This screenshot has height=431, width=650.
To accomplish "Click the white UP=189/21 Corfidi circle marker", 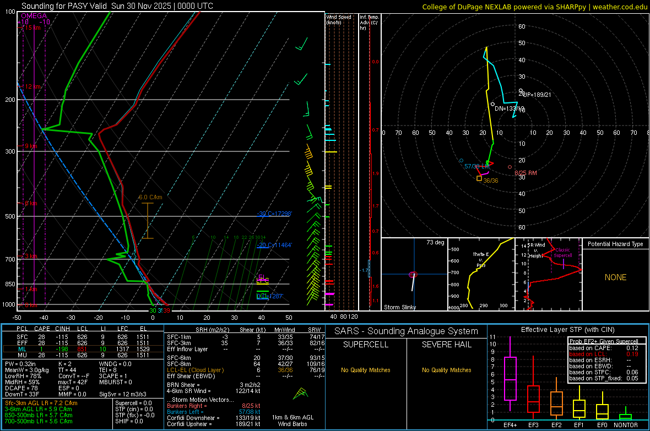I will coord(521,91).
